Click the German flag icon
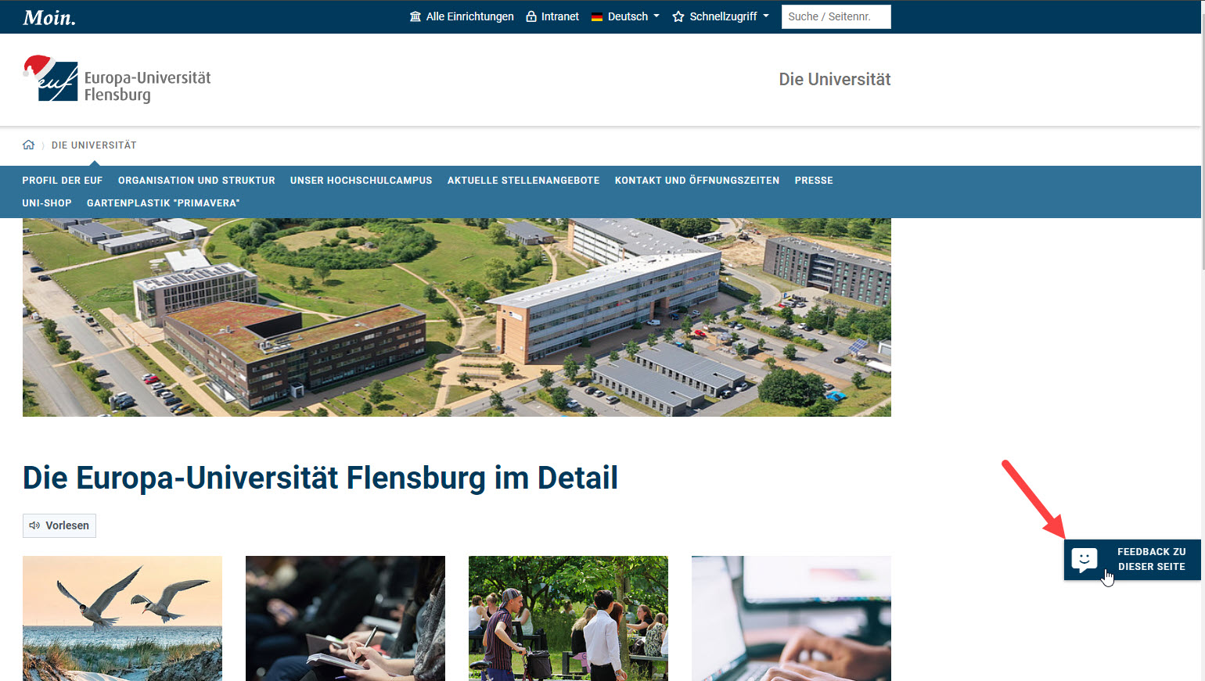Image resolution: width=1205 pixels, height=681 pixels. pyautogui.click(x=597, y=16)
